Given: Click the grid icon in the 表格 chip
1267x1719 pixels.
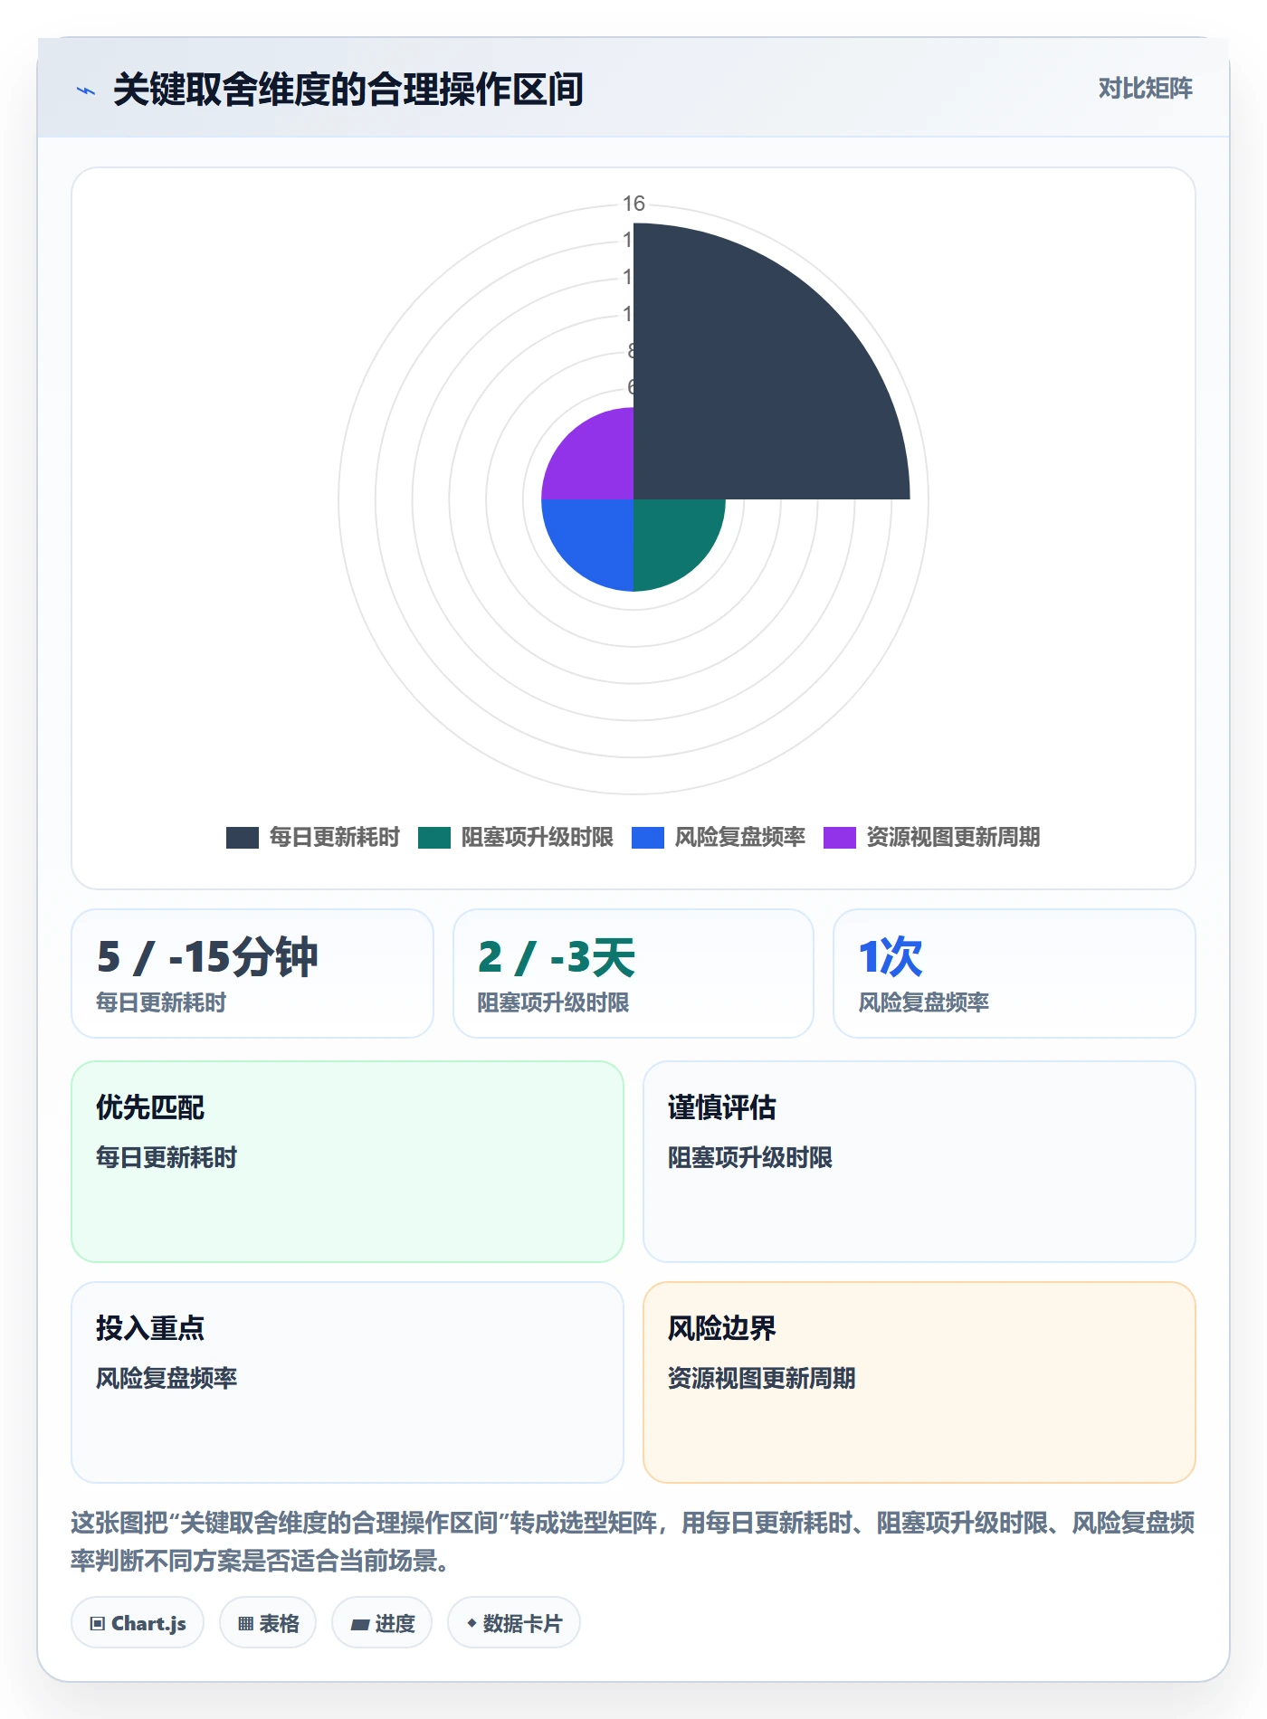Looking at the screenshot, I should pyautogui.click(x=246, y=1624).
